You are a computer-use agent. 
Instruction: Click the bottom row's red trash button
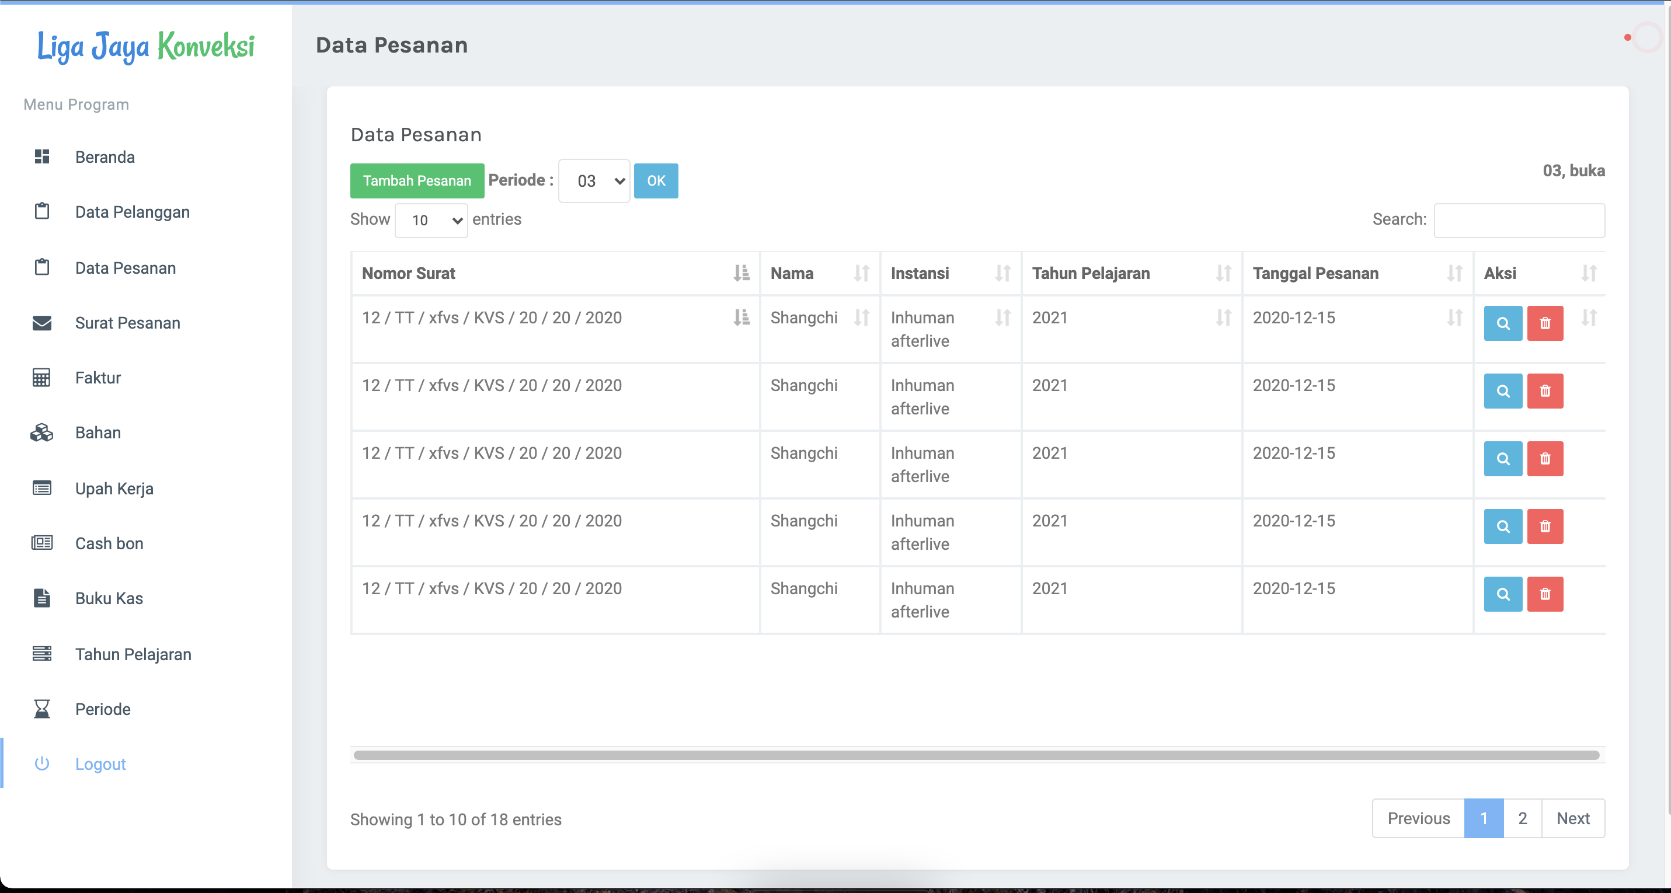[x=1545, y=594]
